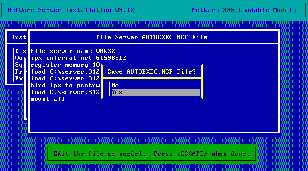
Task: Click the 'Vo' item in the background menu
Action: point(19,58)
